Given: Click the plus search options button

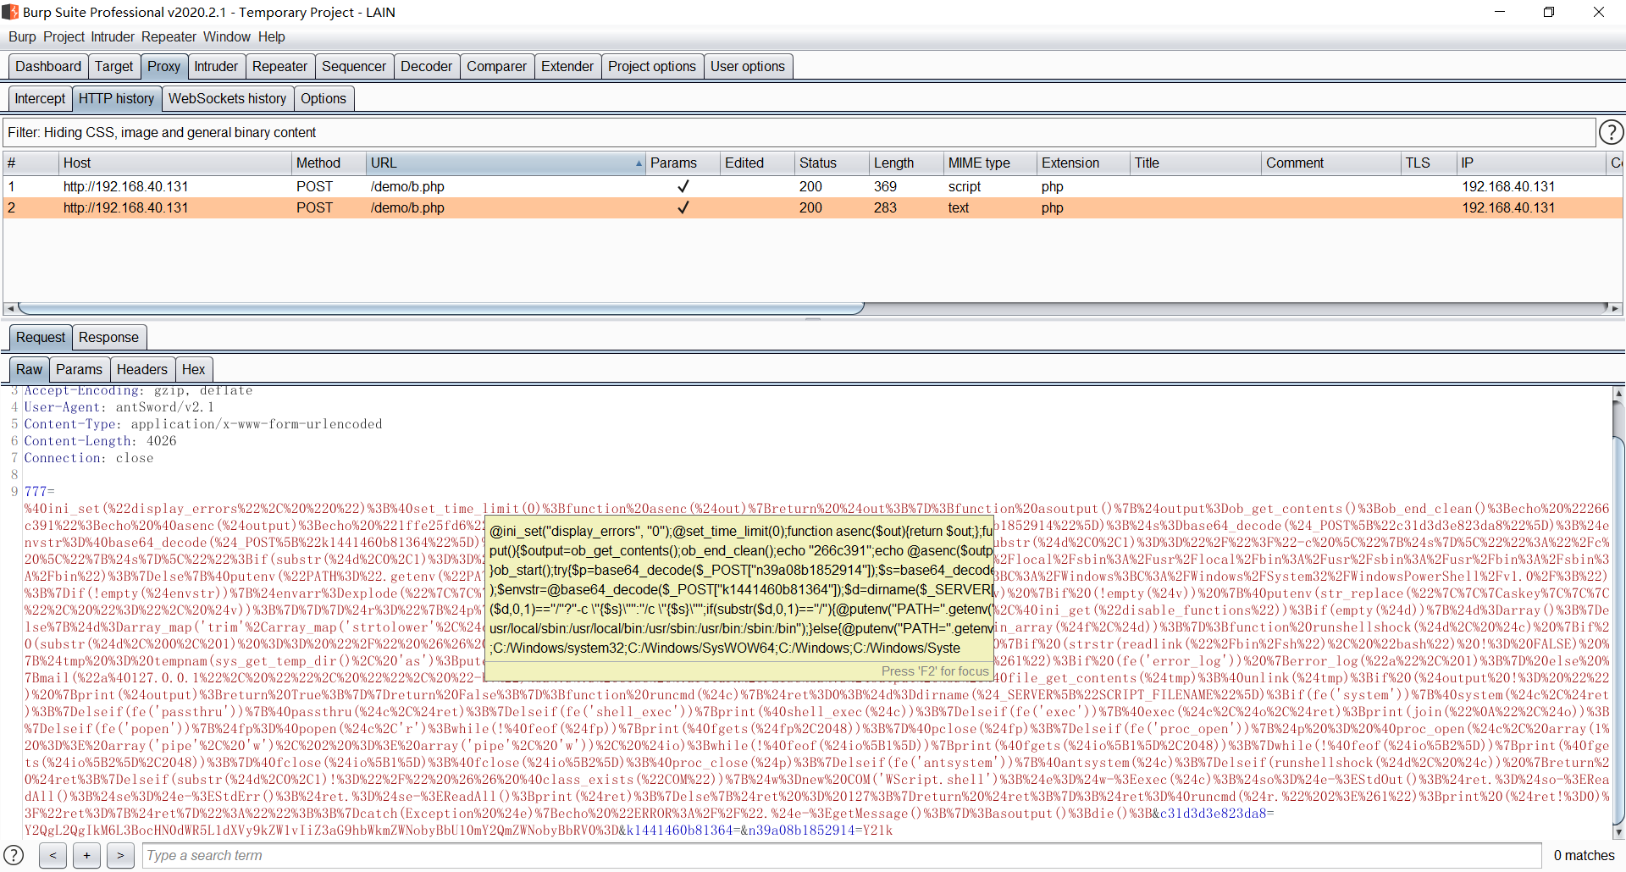Looking at the screenshot, I should (86, 855).
